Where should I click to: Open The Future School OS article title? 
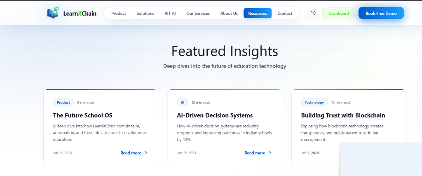coord(82,115)
